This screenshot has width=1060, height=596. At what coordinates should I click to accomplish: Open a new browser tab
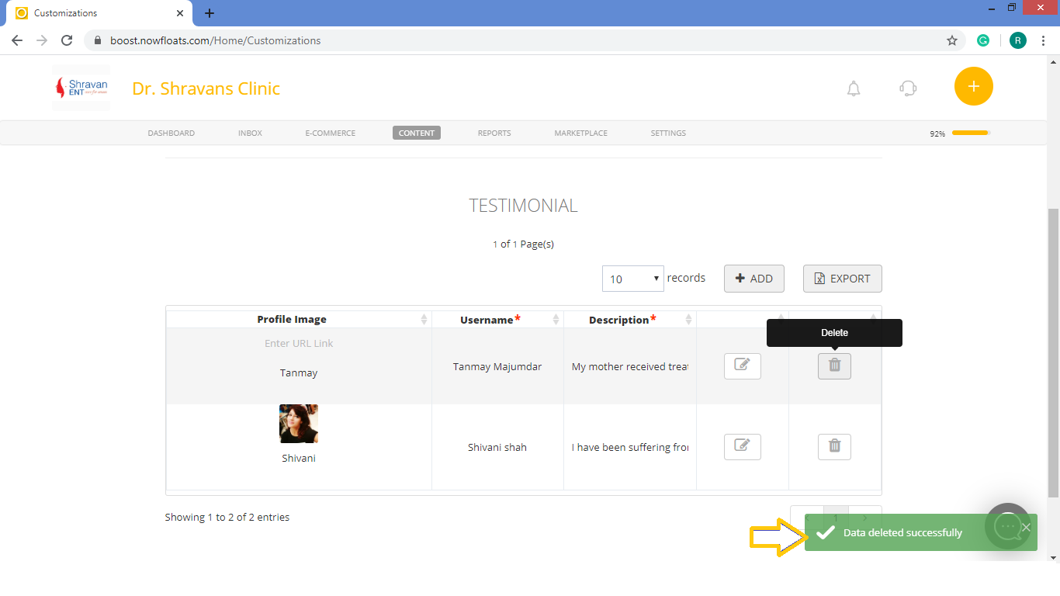click(210, 13)
